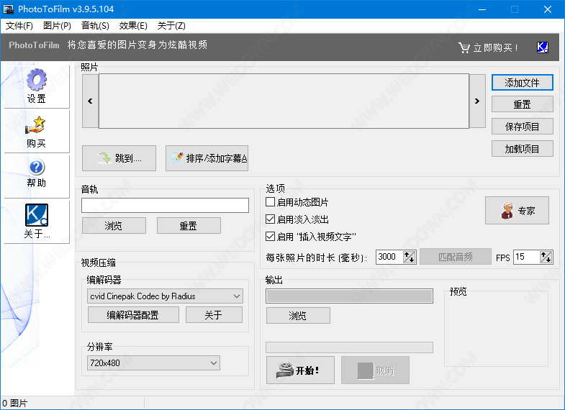Click 添加文件 add files button
The image size is (565, 410).
pyautogui.click(x=522, y=83)
